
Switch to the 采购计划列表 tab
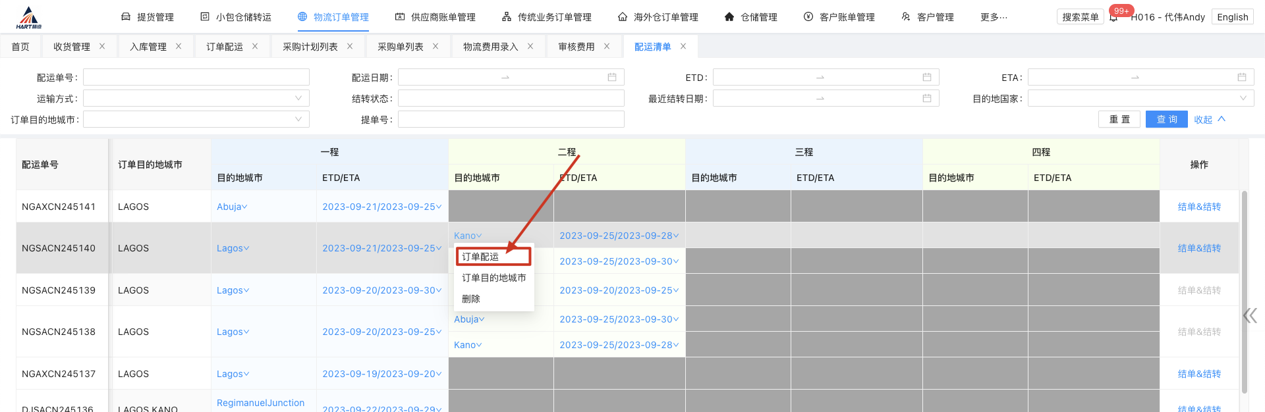pyautogui.click(x=310, y=47)
